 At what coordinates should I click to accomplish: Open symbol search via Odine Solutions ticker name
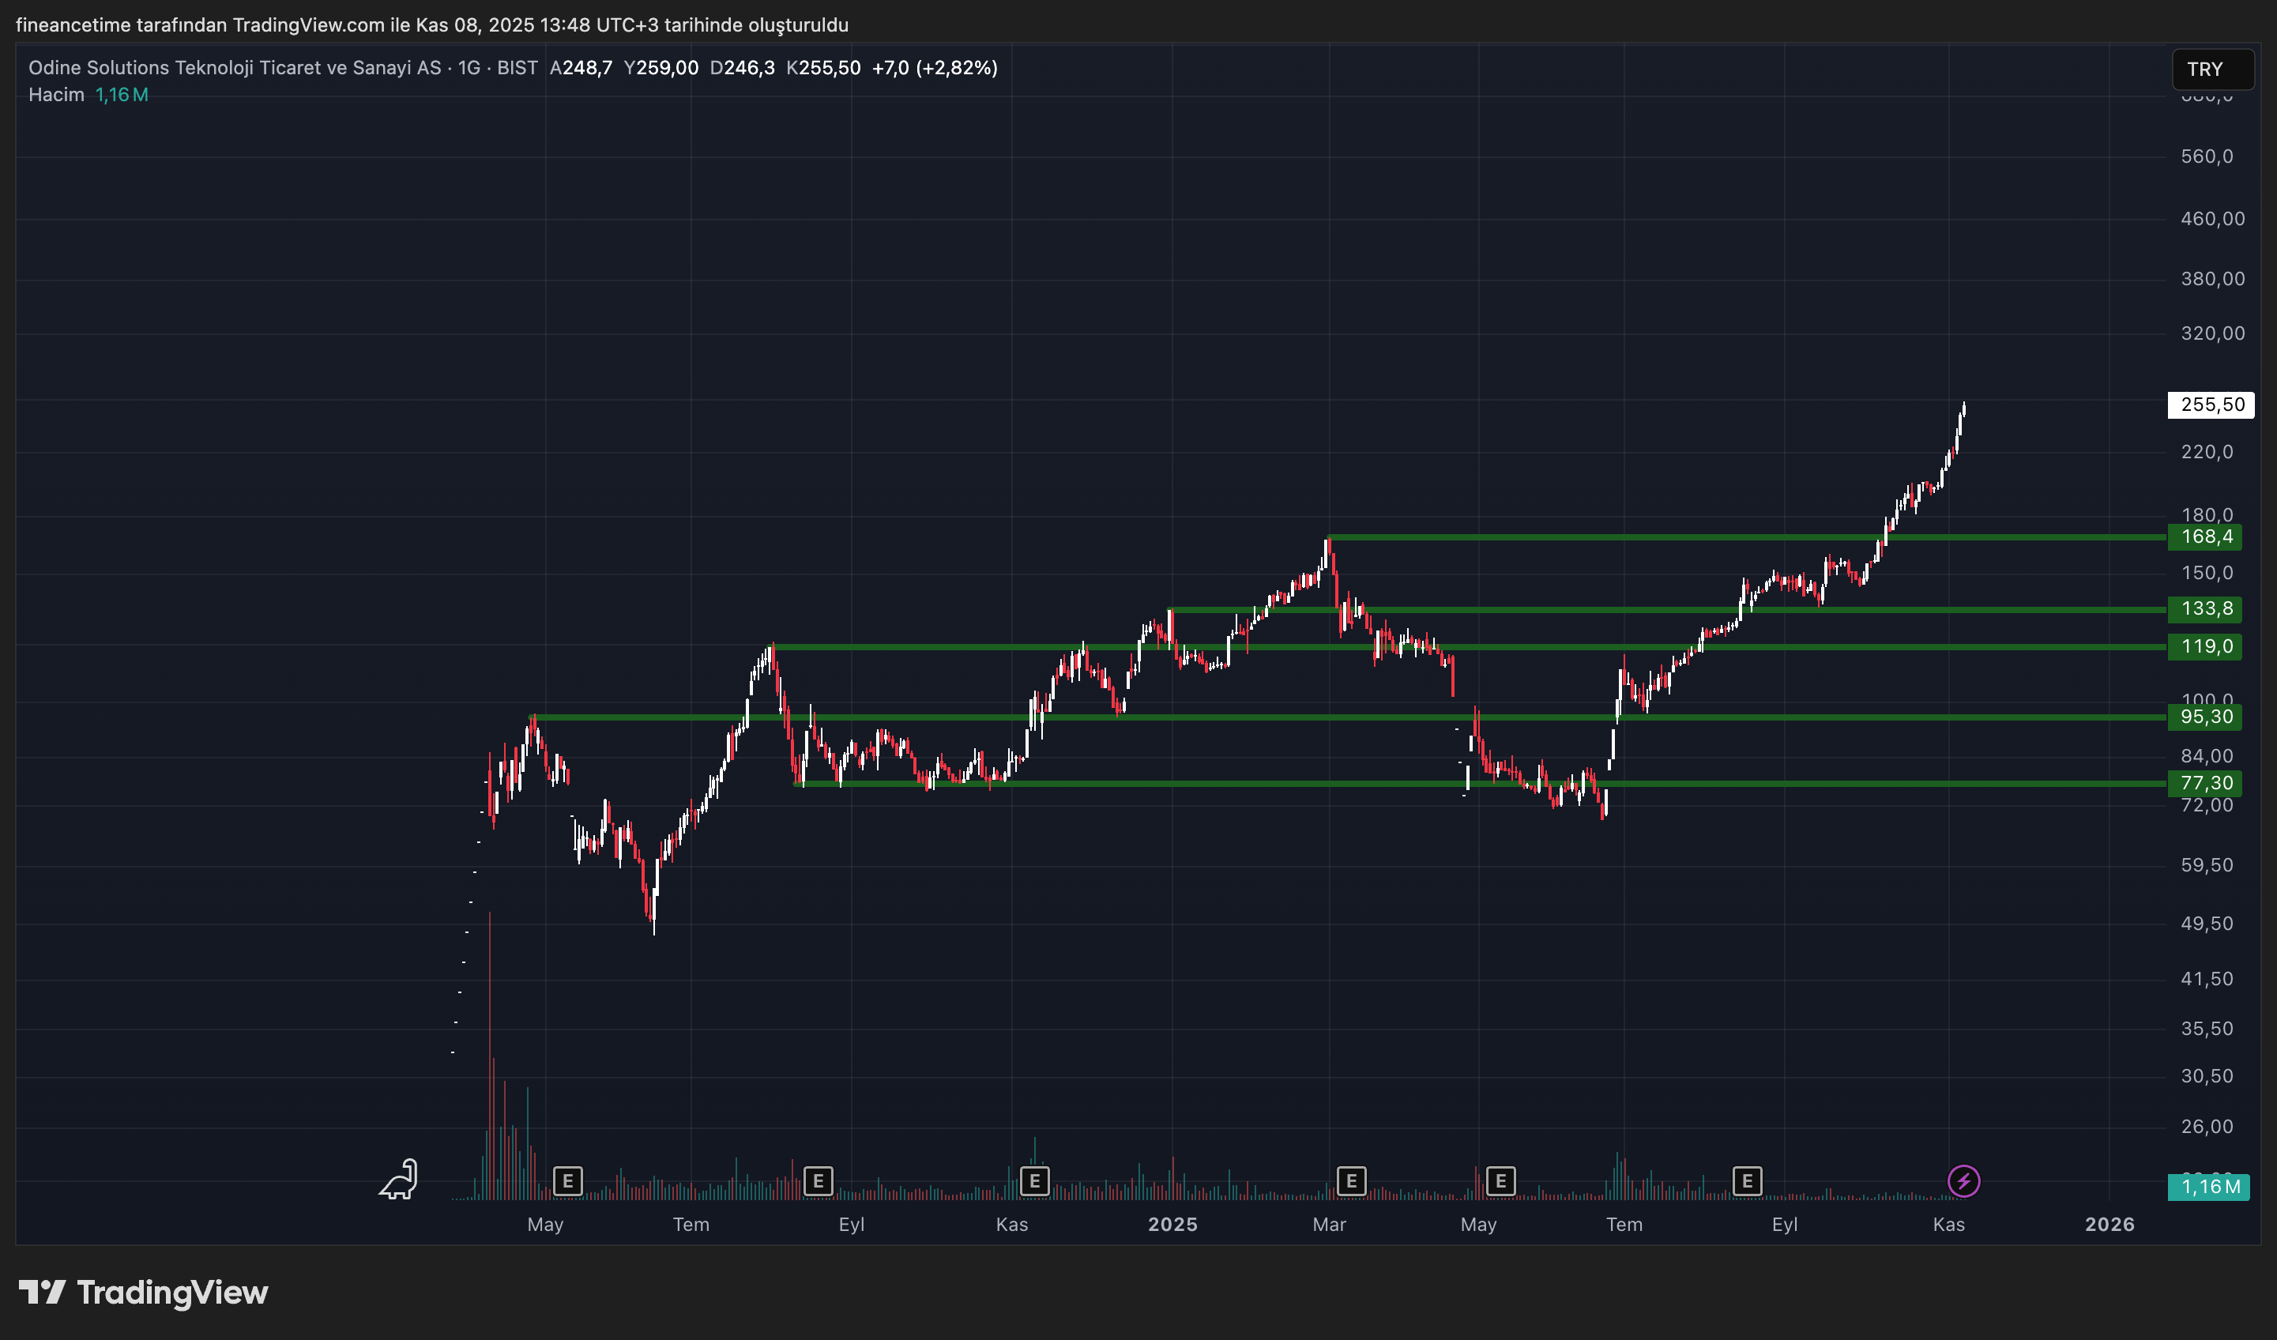click(x=233, y=68)
